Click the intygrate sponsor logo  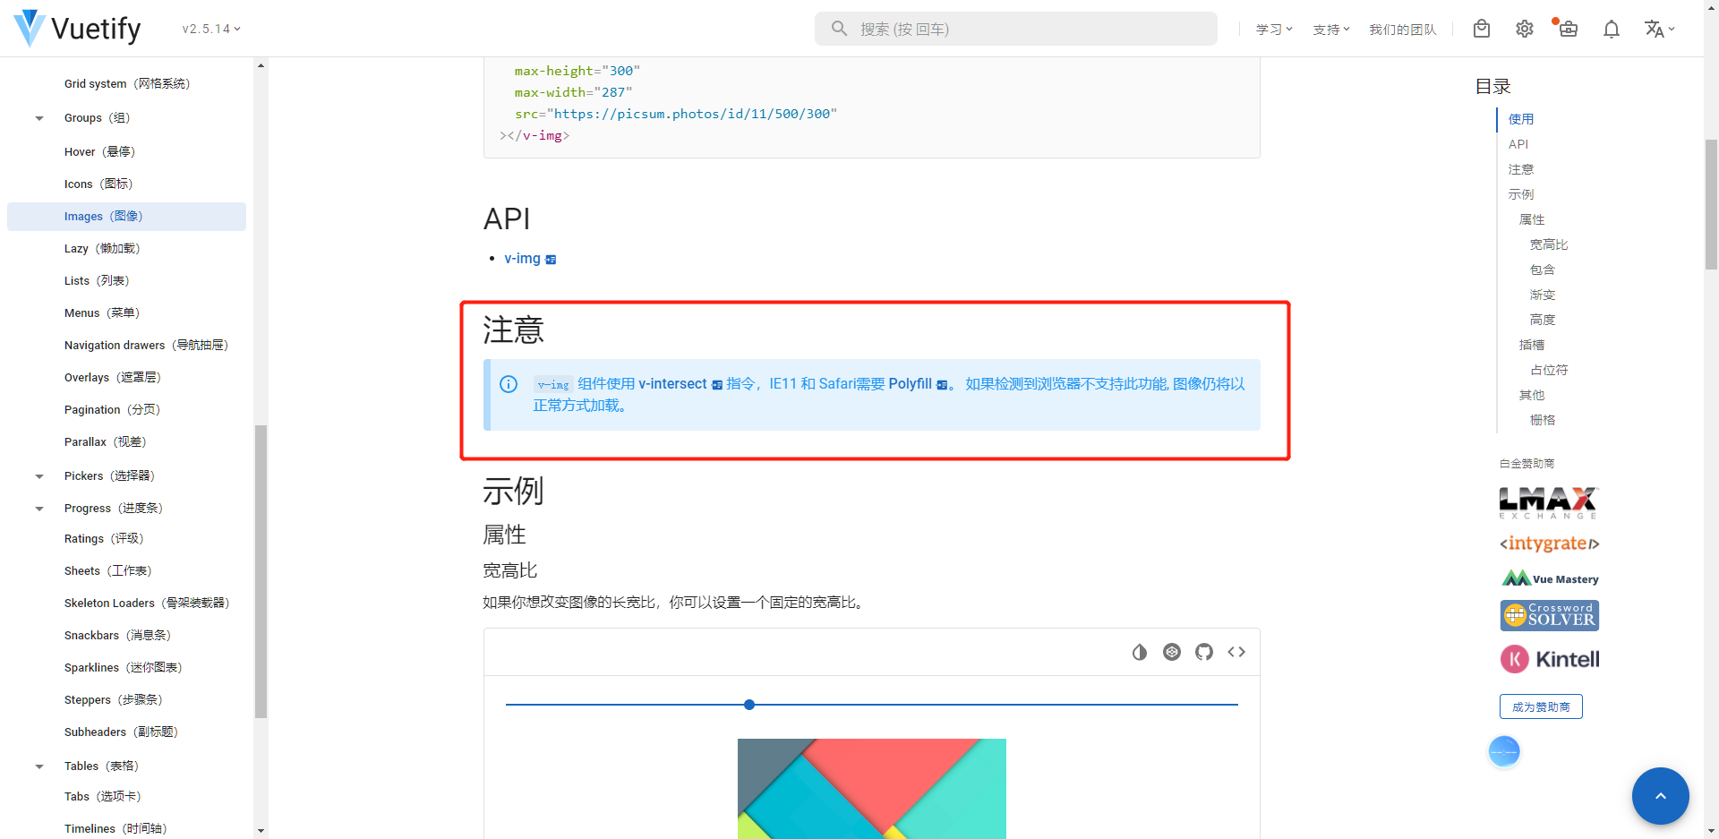point(1549,544)
